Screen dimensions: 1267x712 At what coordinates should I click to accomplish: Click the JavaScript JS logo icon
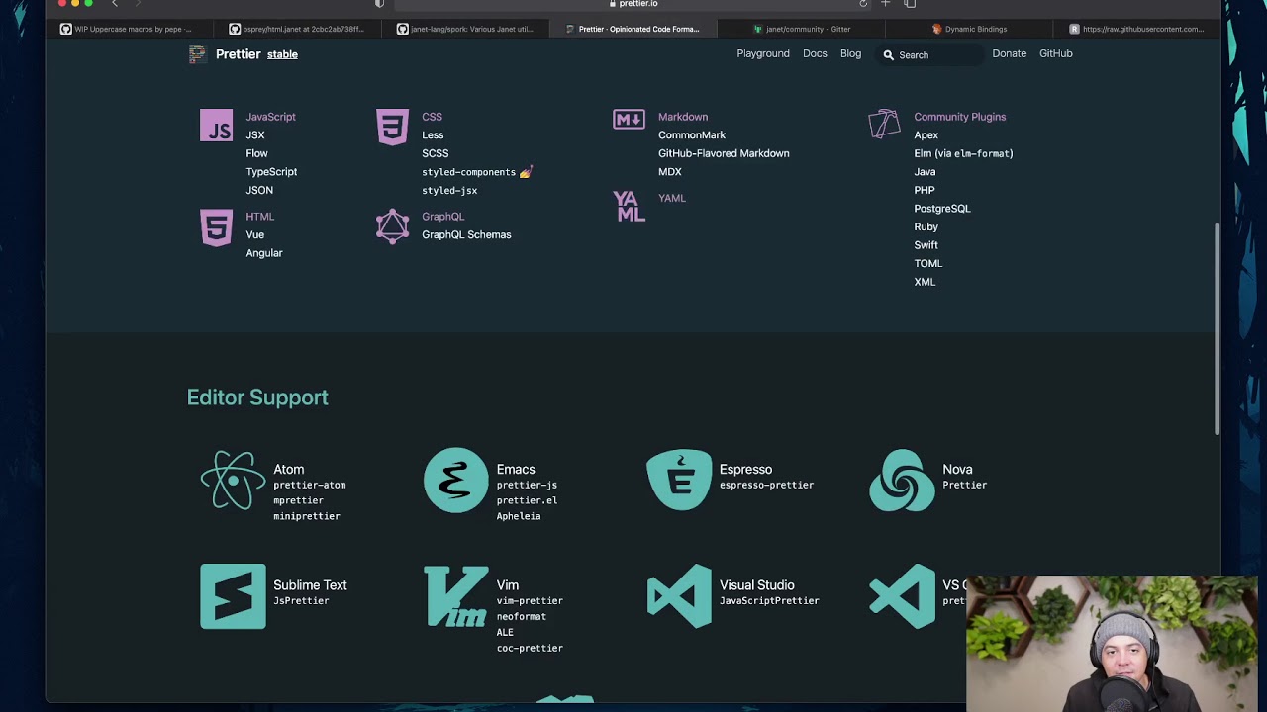pyautogui.click(x=216, y=126)
